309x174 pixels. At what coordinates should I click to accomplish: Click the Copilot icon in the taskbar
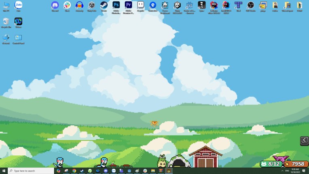(58, 171)
